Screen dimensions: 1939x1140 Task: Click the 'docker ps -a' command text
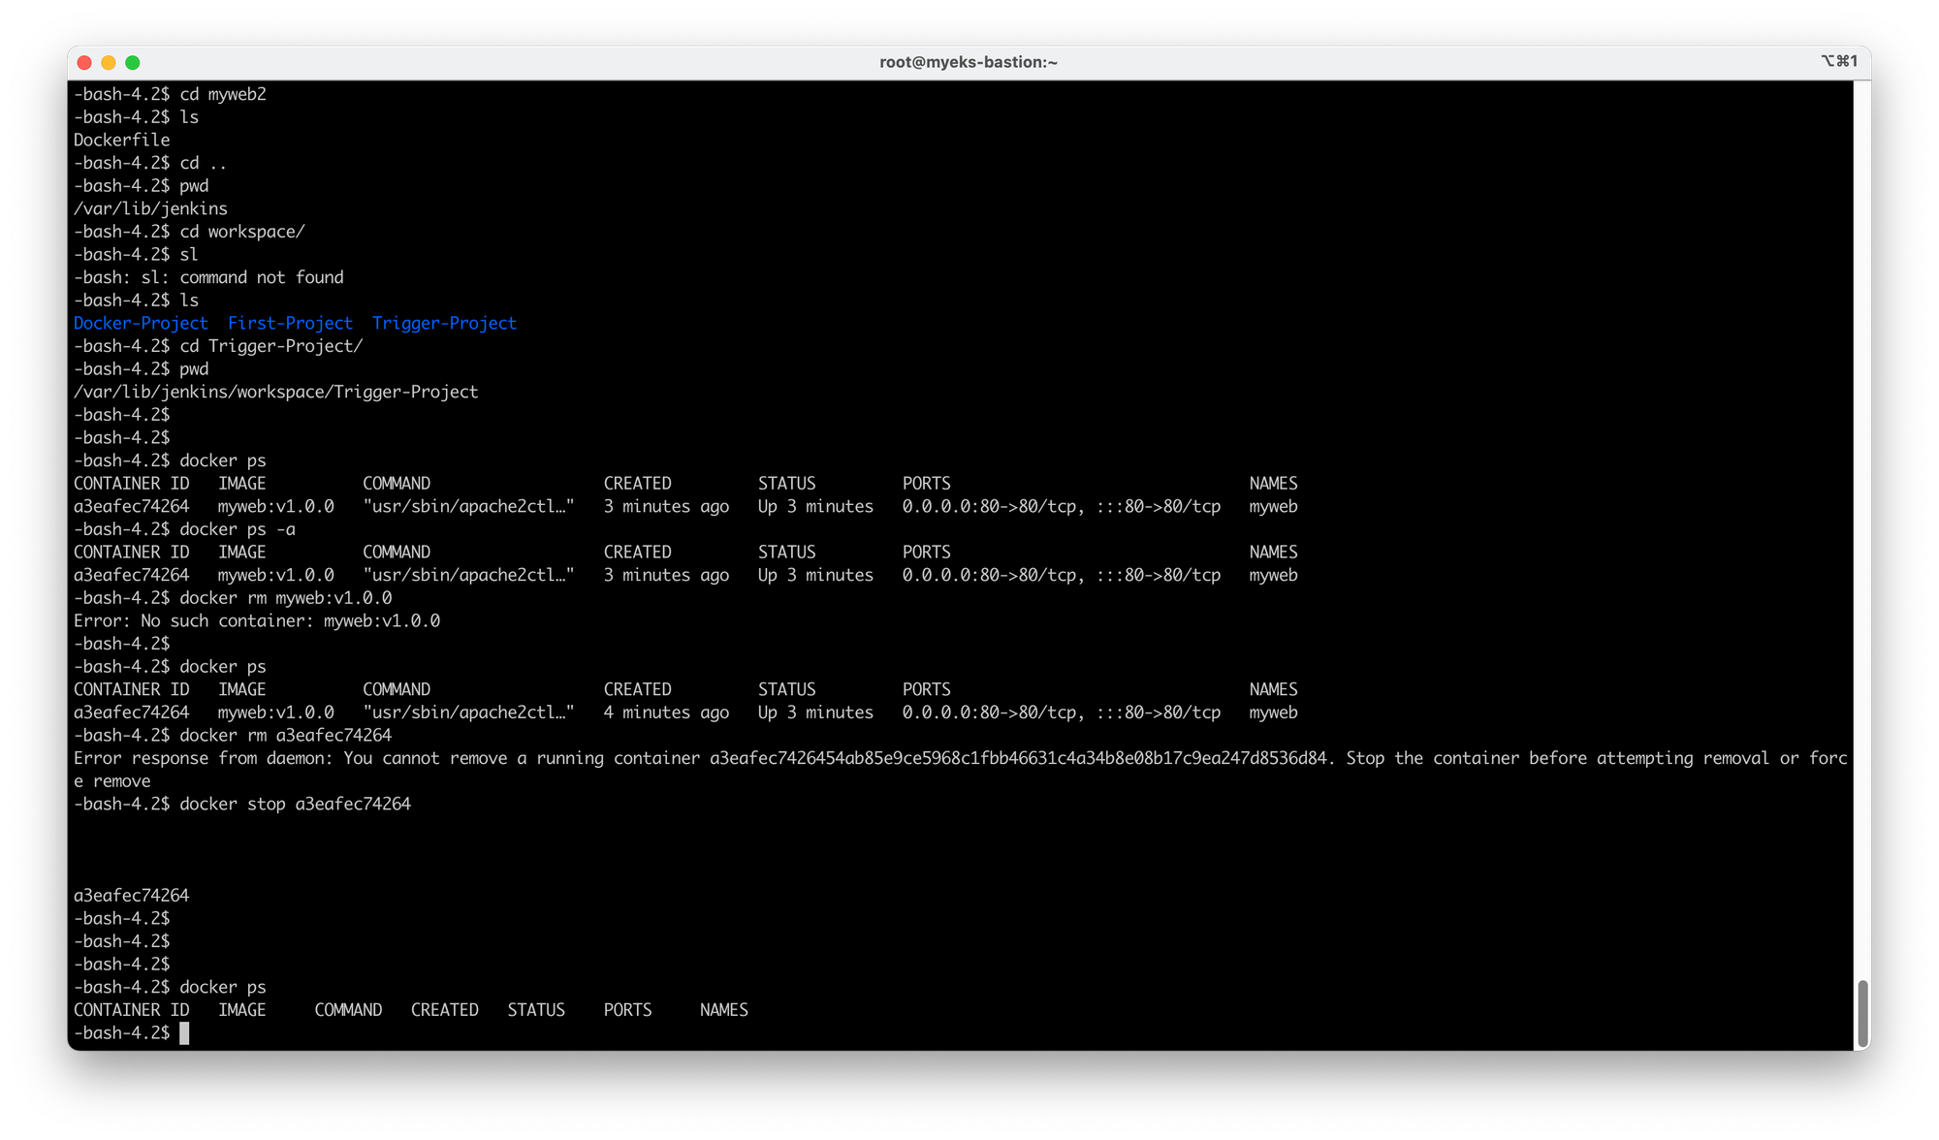[x=238, y=529]
